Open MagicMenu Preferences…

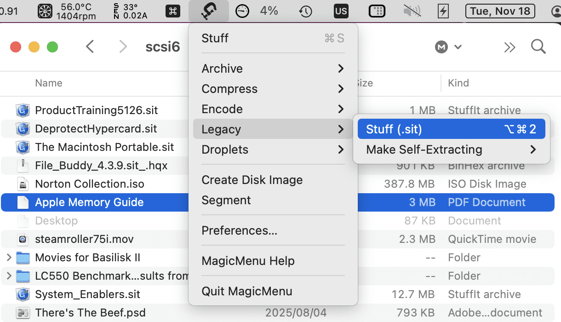pos(239,230)
